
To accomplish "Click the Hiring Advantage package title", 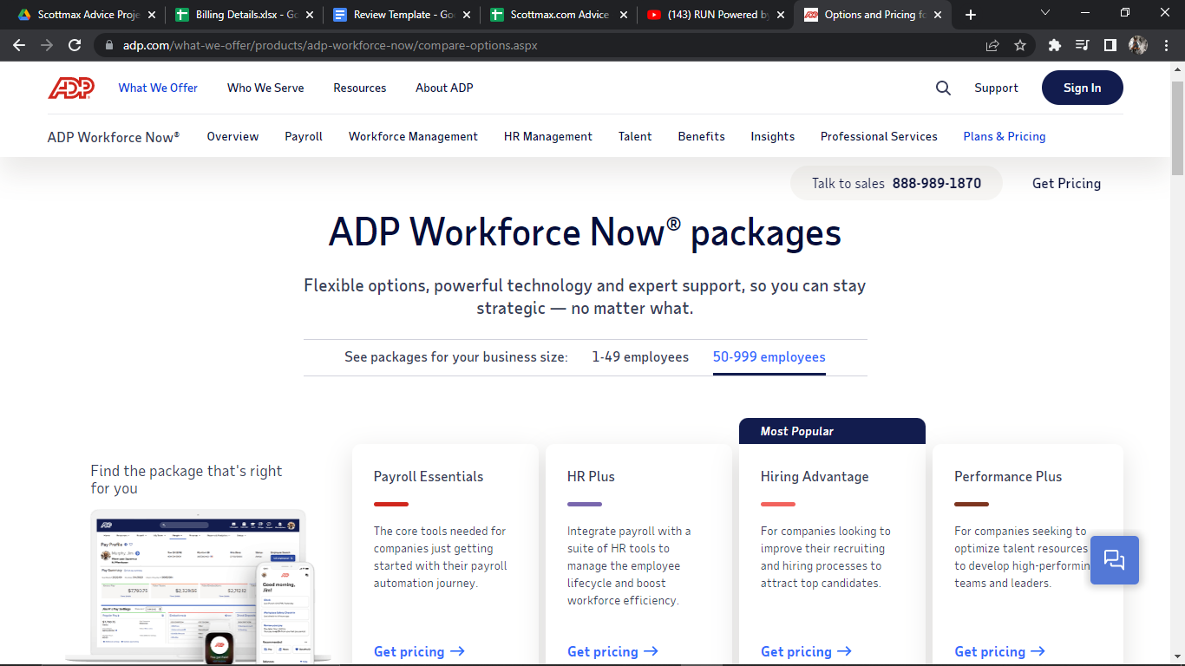I will 815,477.
